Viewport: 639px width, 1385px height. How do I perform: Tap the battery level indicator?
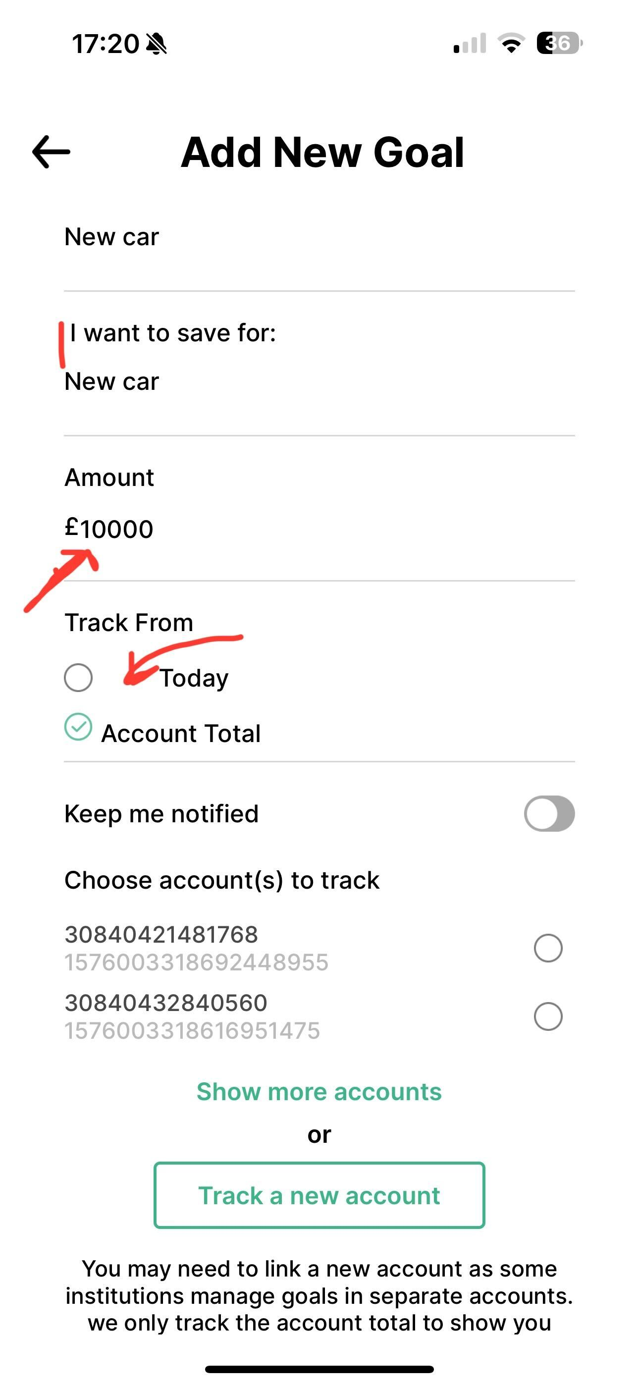[x=559, y=43]
